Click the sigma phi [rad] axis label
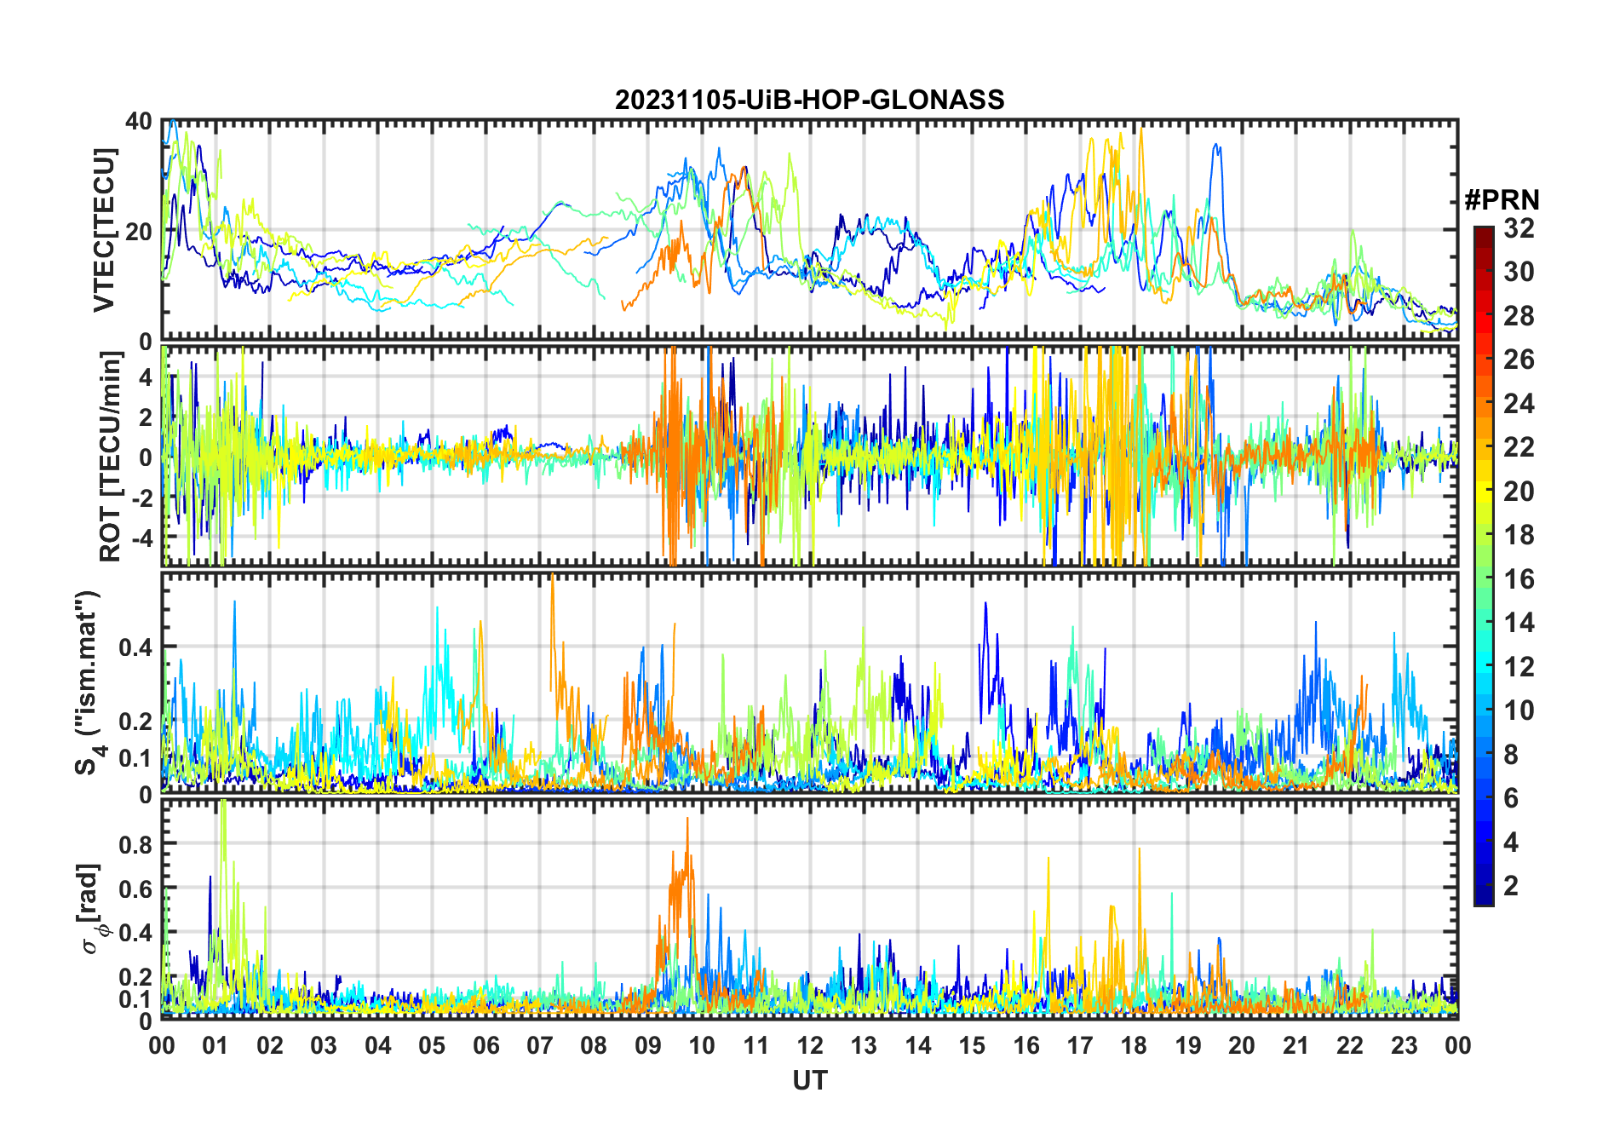1620x1133 pixels. click(92, 909)
